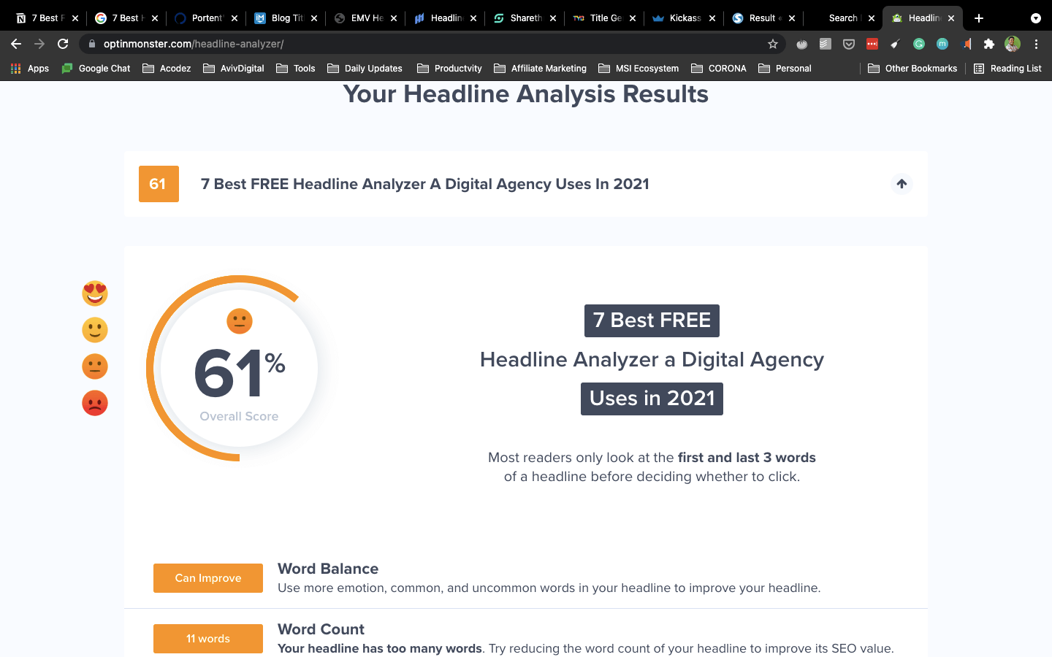Click the 11 words button

(207, 638)
